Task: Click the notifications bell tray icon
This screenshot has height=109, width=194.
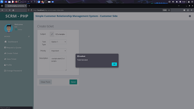Action: [x=177, y=2]
